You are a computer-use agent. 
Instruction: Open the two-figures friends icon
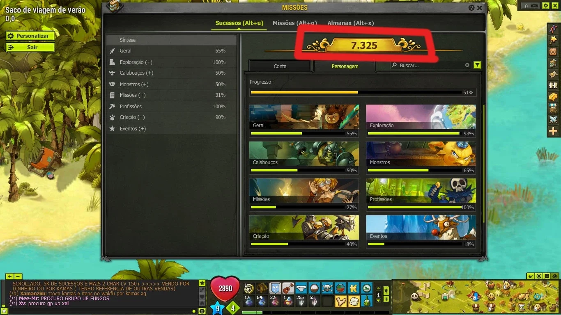[553, 85]
